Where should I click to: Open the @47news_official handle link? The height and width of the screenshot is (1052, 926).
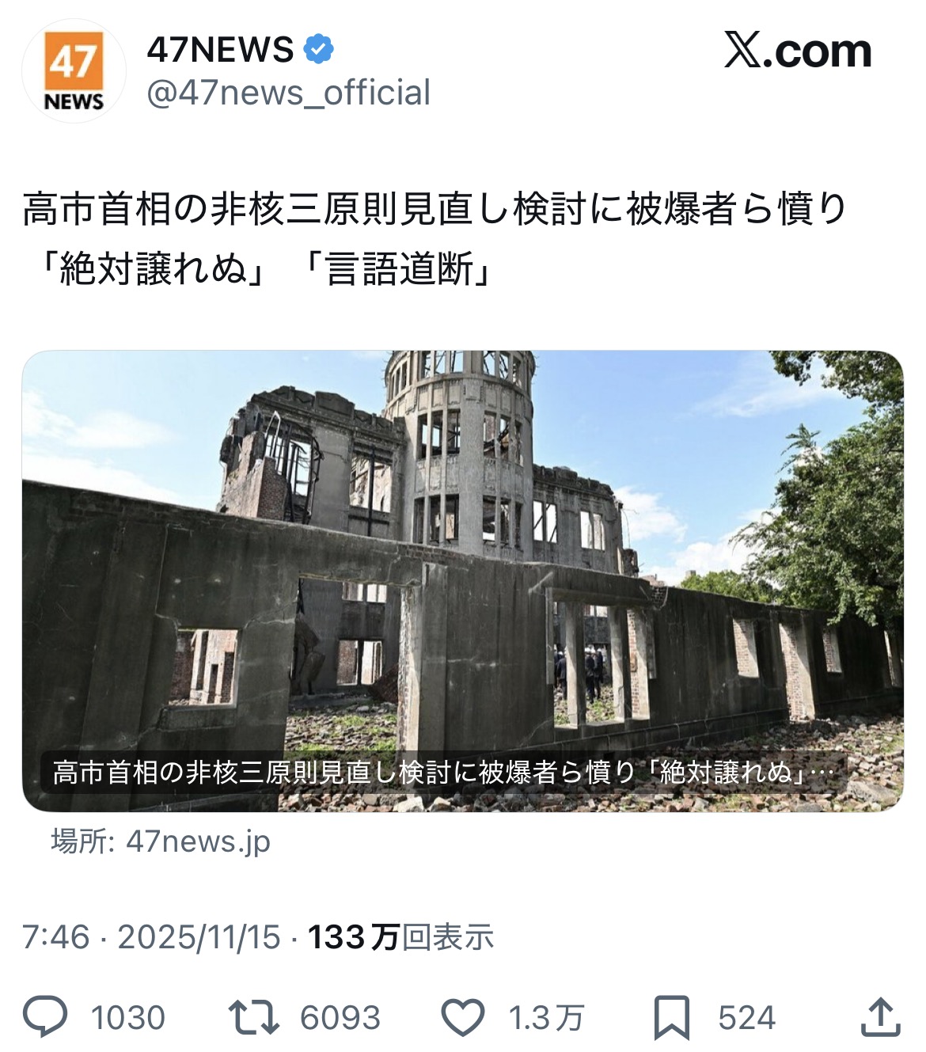pos(288,93)
